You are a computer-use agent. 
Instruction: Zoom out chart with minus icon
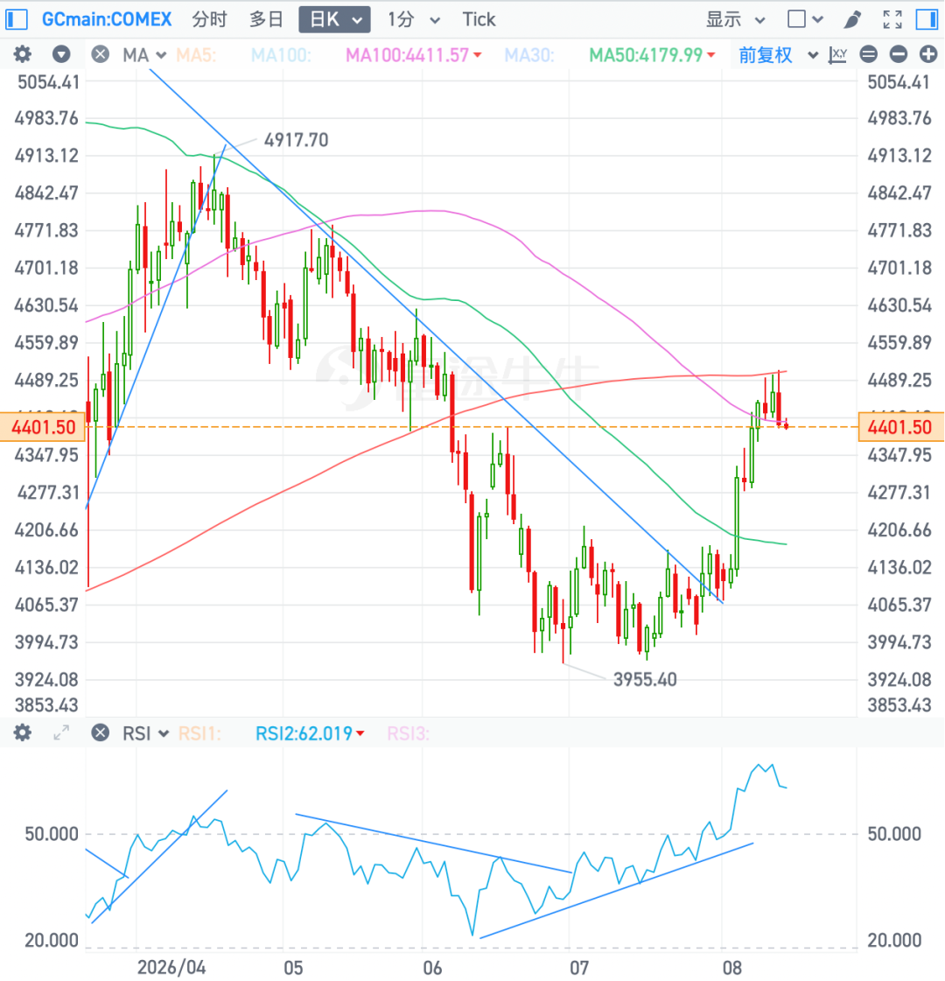(898, 54)
